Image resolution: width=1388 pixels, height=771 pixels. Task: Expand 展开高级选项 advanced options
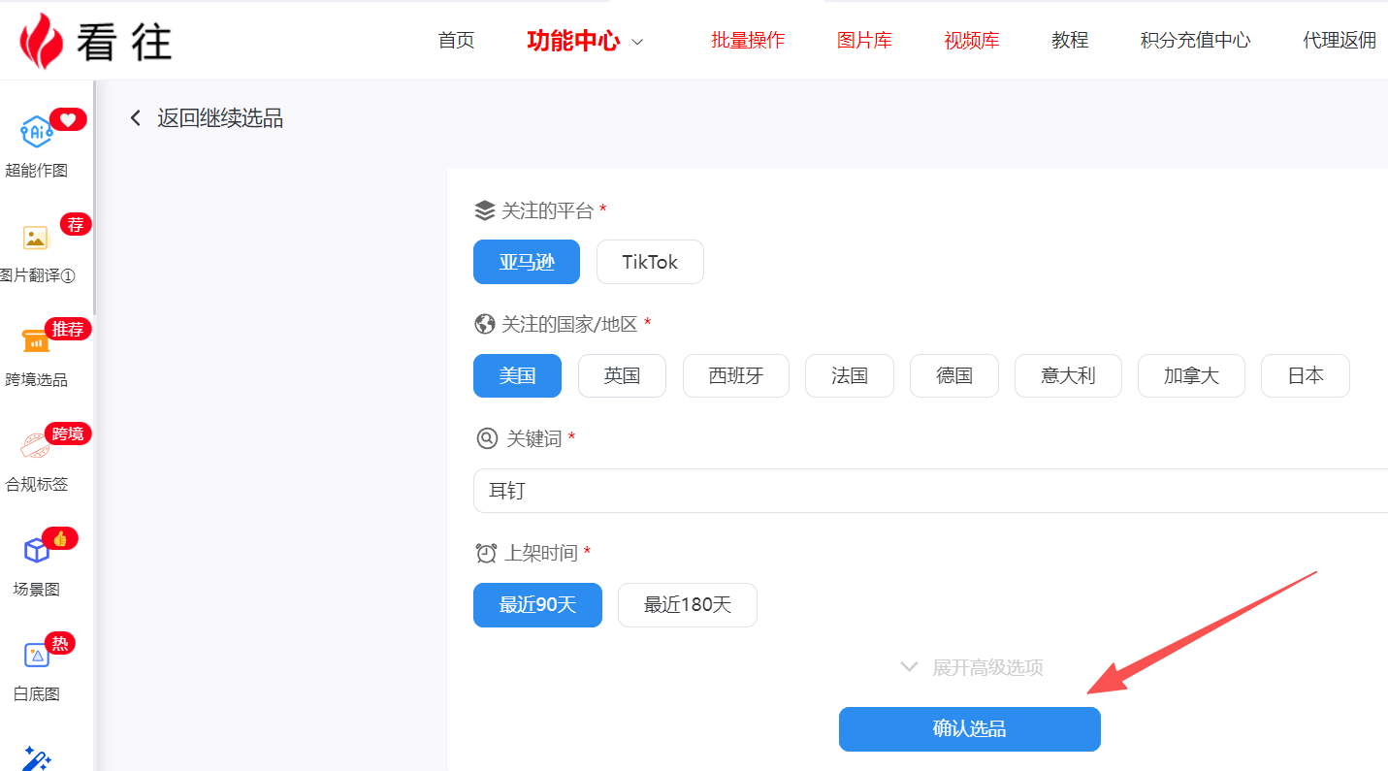pos(972,667)
